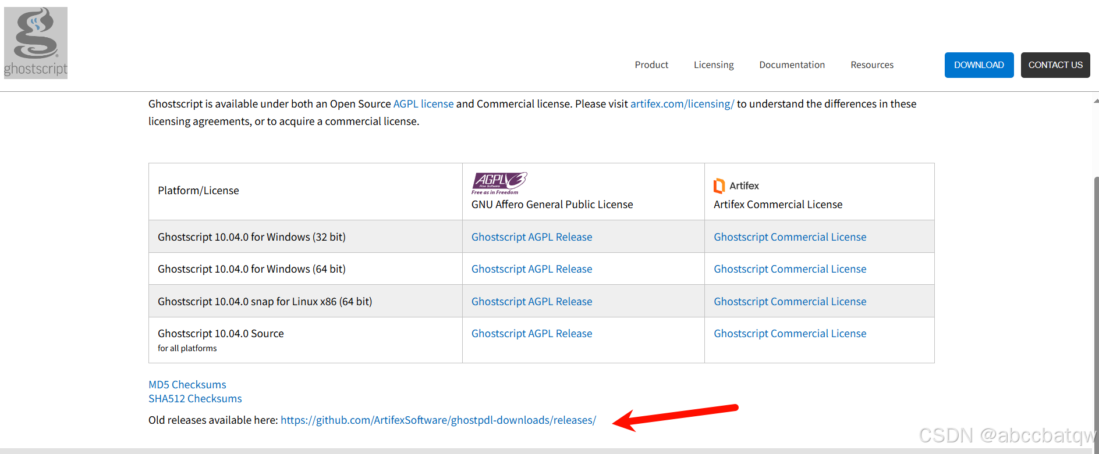
Task: Click the DOWNLOAD button
Action: coord(979,65)
